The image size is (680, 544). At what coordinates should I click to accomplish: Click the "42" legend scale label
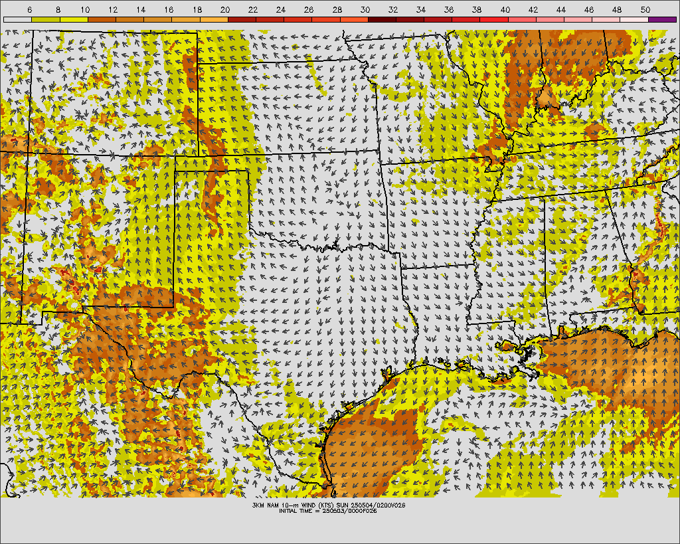pos(533,9)
